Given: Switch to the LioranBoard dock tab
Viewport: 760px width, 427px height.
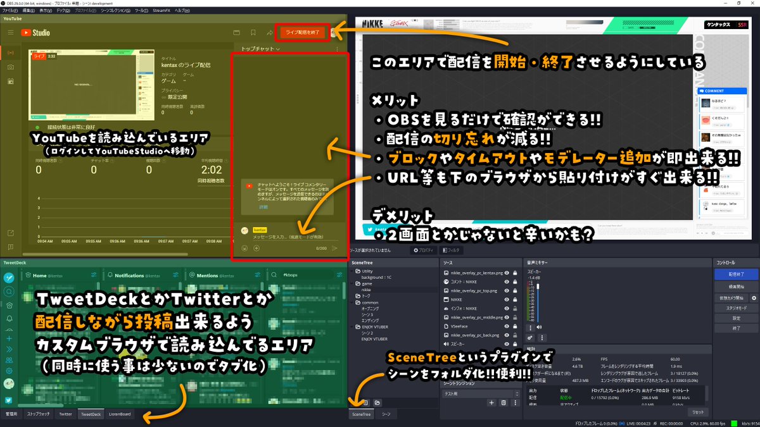Looking at the screenshot, I should coord(119,414).
